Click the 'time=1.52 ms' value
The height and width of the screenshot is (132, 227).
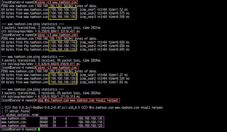pos(118,9)
